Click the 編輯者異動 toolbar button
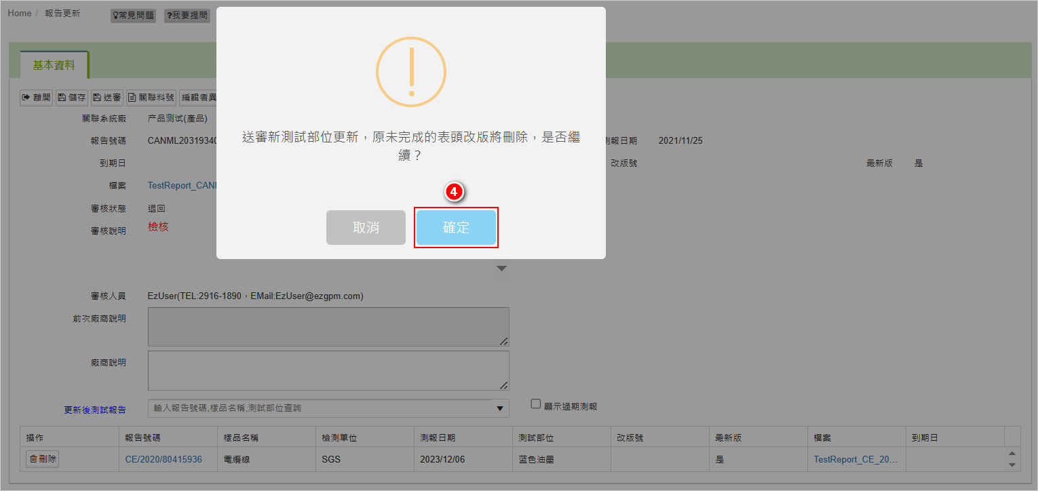 (x=198, y=98)
